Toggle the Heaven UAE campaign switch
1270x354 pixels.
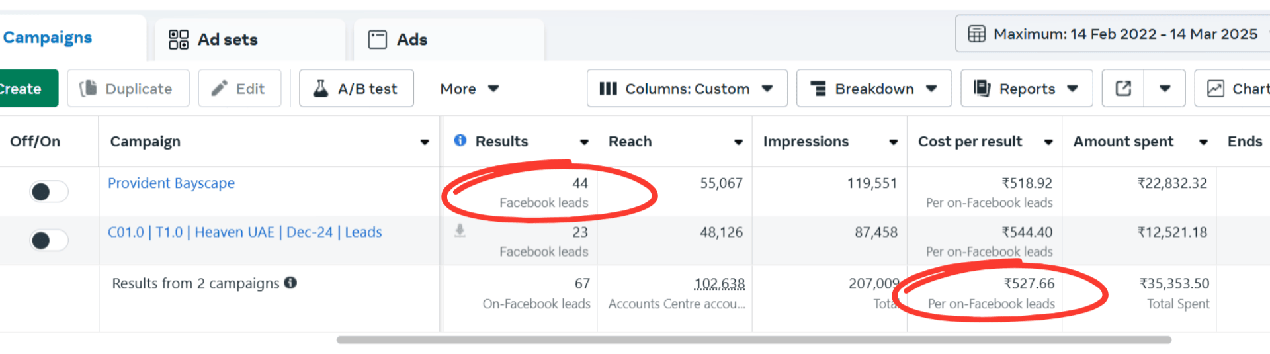click(48, 240)
